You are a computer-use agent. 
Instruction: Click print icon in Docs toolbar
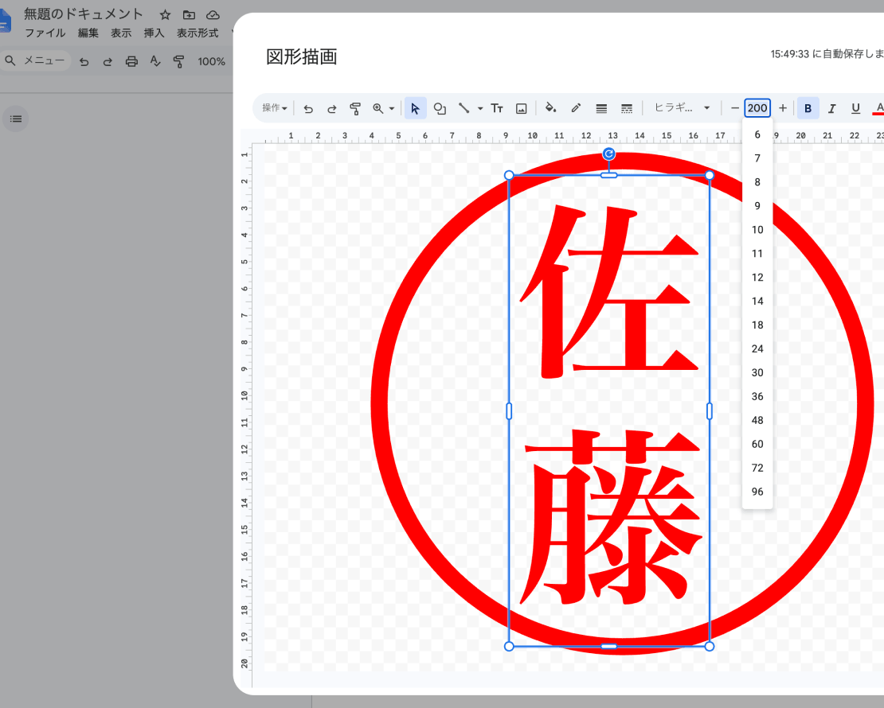[x=131, y=61]
